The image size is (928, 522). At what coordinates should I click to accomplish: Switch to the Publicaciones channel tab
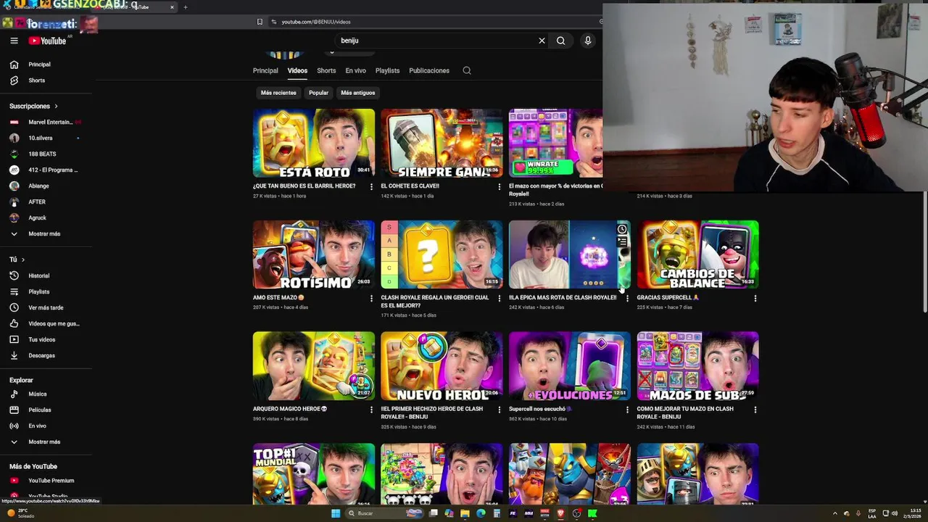click(429, 70)
